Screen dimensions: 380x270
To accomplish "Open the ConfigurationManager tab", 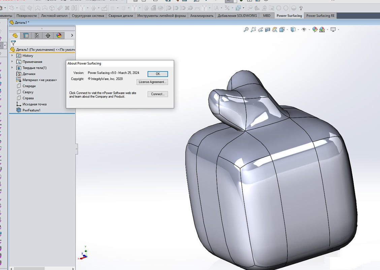I will 37,36.
